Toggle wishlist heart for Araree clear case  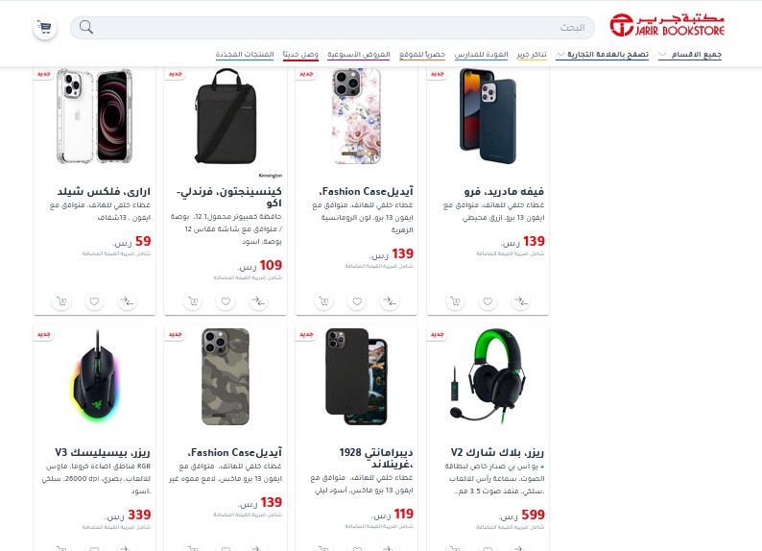point(94,301)
